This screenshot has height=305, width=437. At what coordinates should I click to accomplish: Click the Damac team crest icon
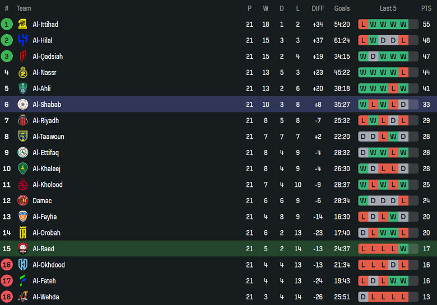[23, 200]
